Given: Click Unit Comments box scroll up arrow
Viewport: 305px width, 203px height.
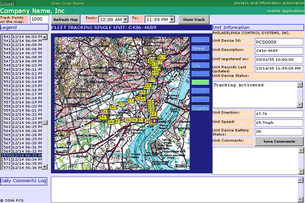Looking at the screenshot, I should click(301, 150).
